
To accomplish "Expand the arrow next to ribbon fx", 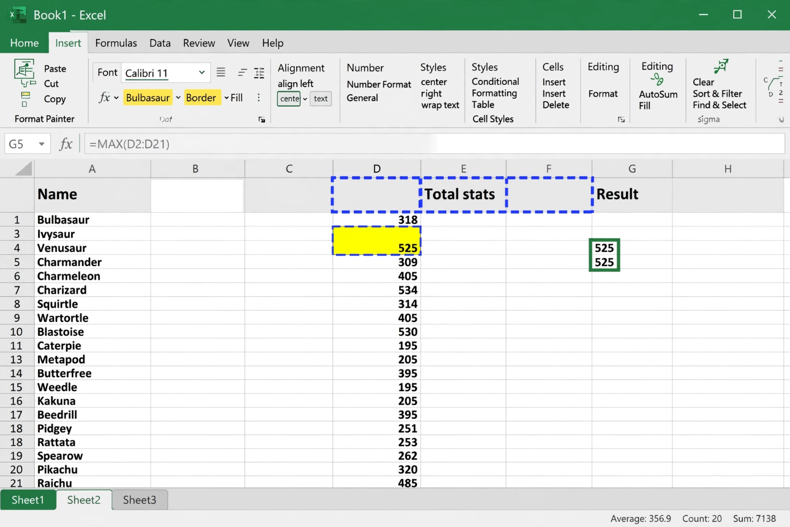I will tap(116, 98).
